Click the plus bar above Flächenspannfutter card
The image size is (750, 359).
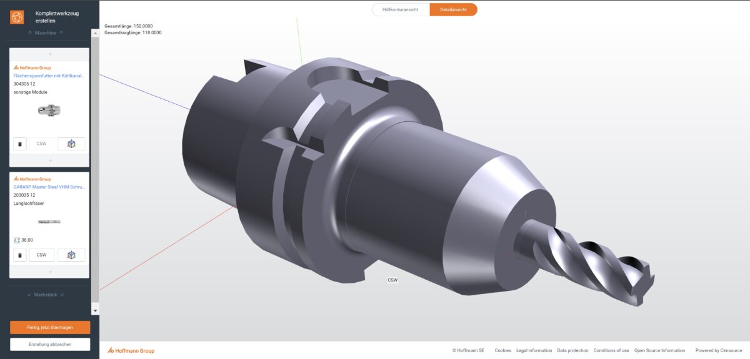point(50,54)
